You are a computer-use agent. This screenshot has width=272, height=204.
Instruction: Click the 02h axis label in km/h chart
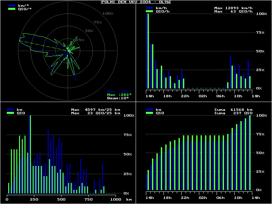[x=203, y=96]
